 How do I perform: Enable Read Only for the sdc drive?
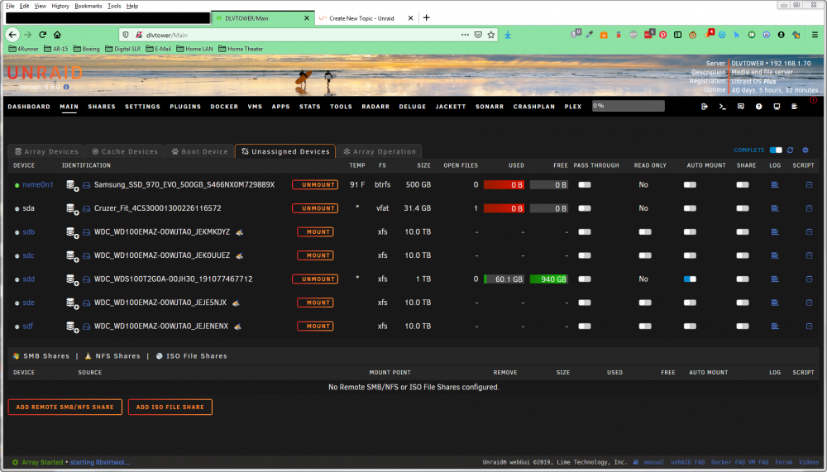click(x=645, y=255)
